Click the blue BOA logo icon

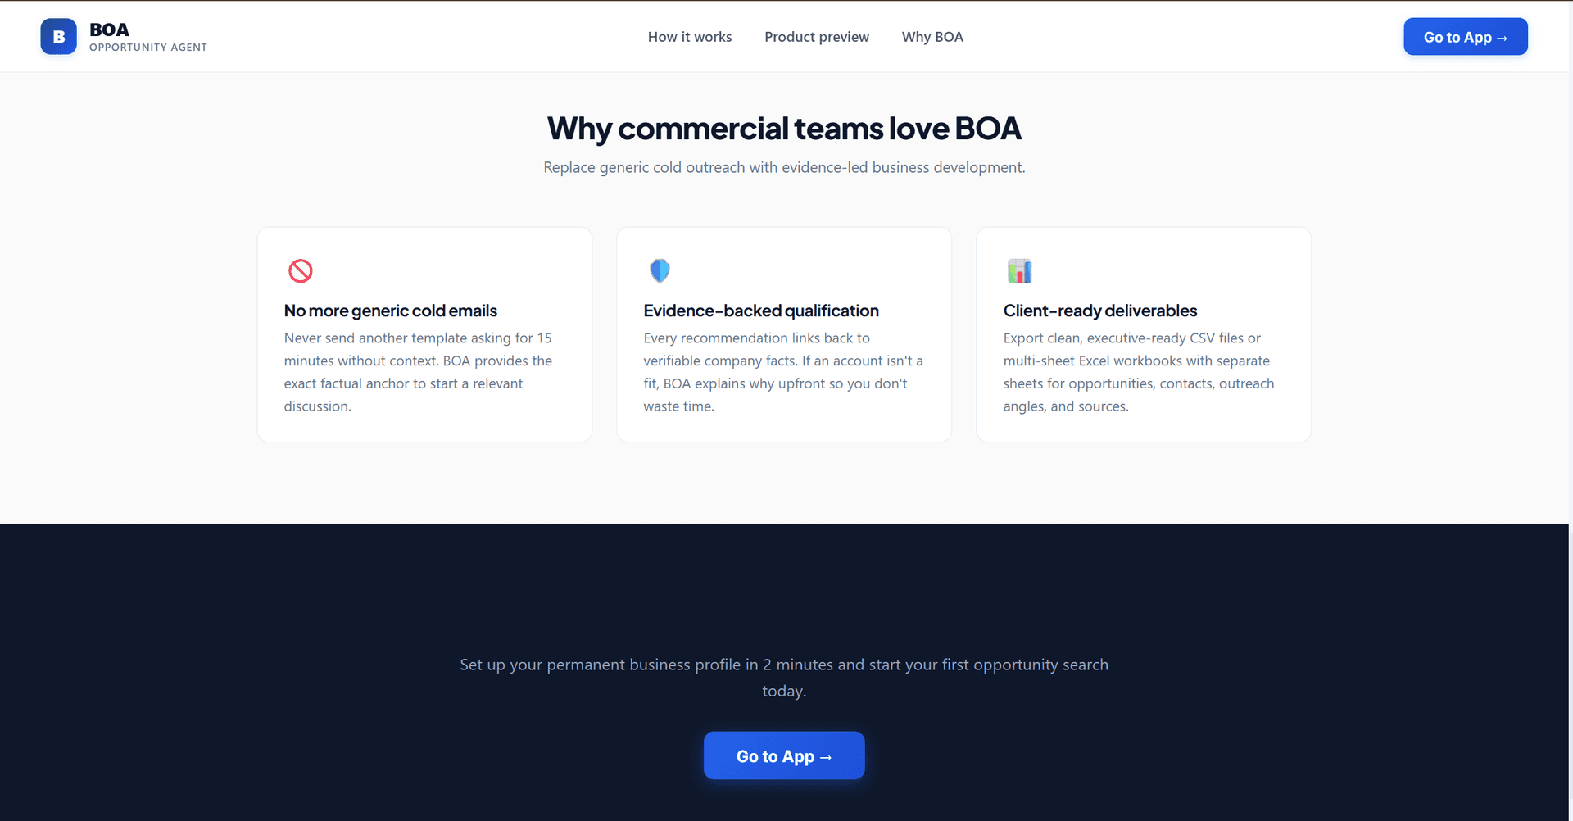pyautogui.click(x=58, y=37)
